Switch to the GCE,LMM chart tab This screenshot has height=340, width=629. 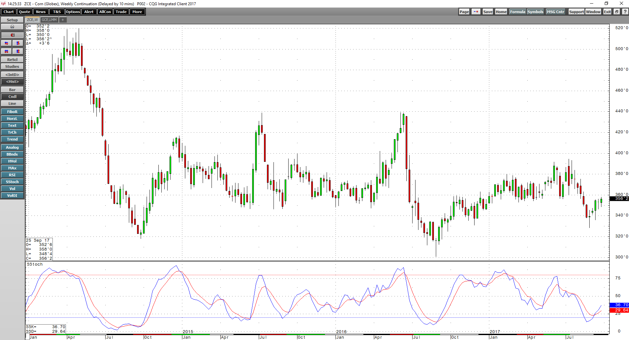[49, 20]
